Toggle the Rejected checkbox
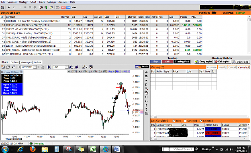251x153 pixels. (201, 121)
